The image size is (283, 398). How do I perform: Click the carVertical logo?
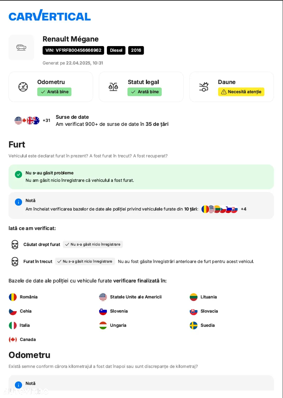[50, 15]
